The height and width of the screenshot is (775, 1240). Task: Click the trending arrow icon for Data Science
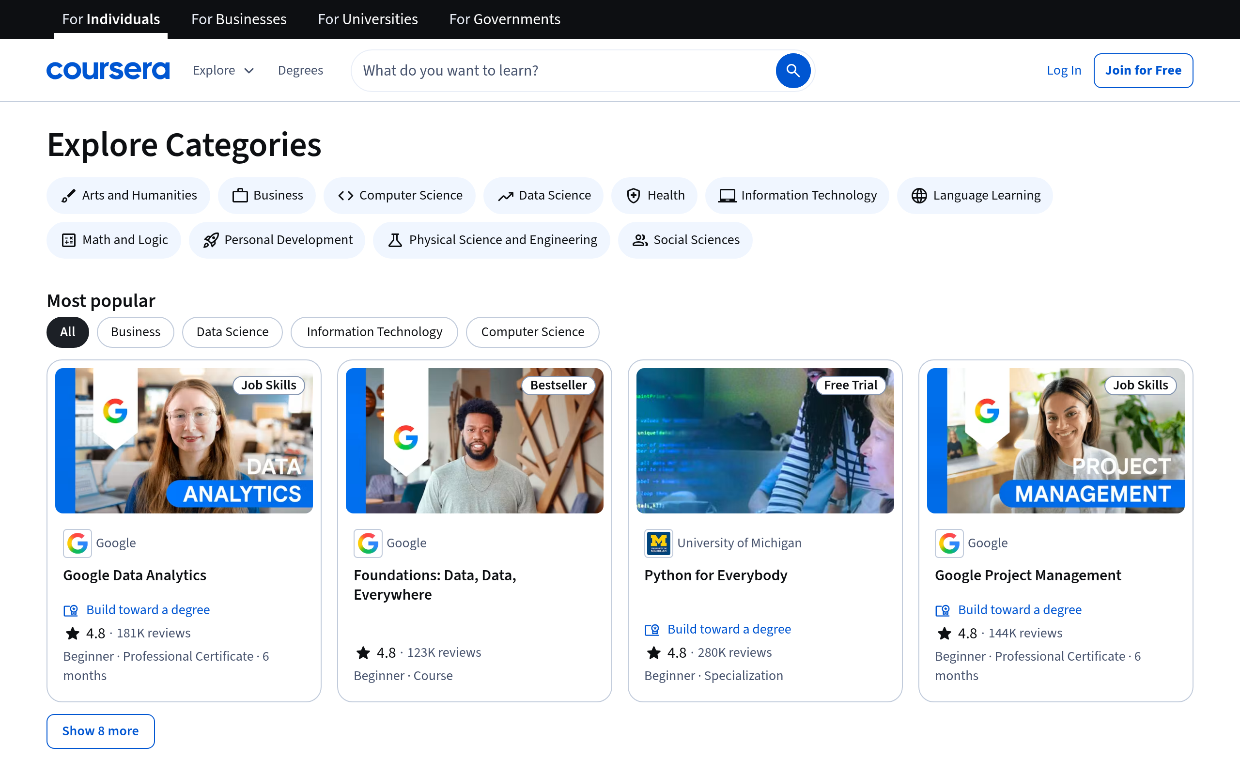click(506, 196)
